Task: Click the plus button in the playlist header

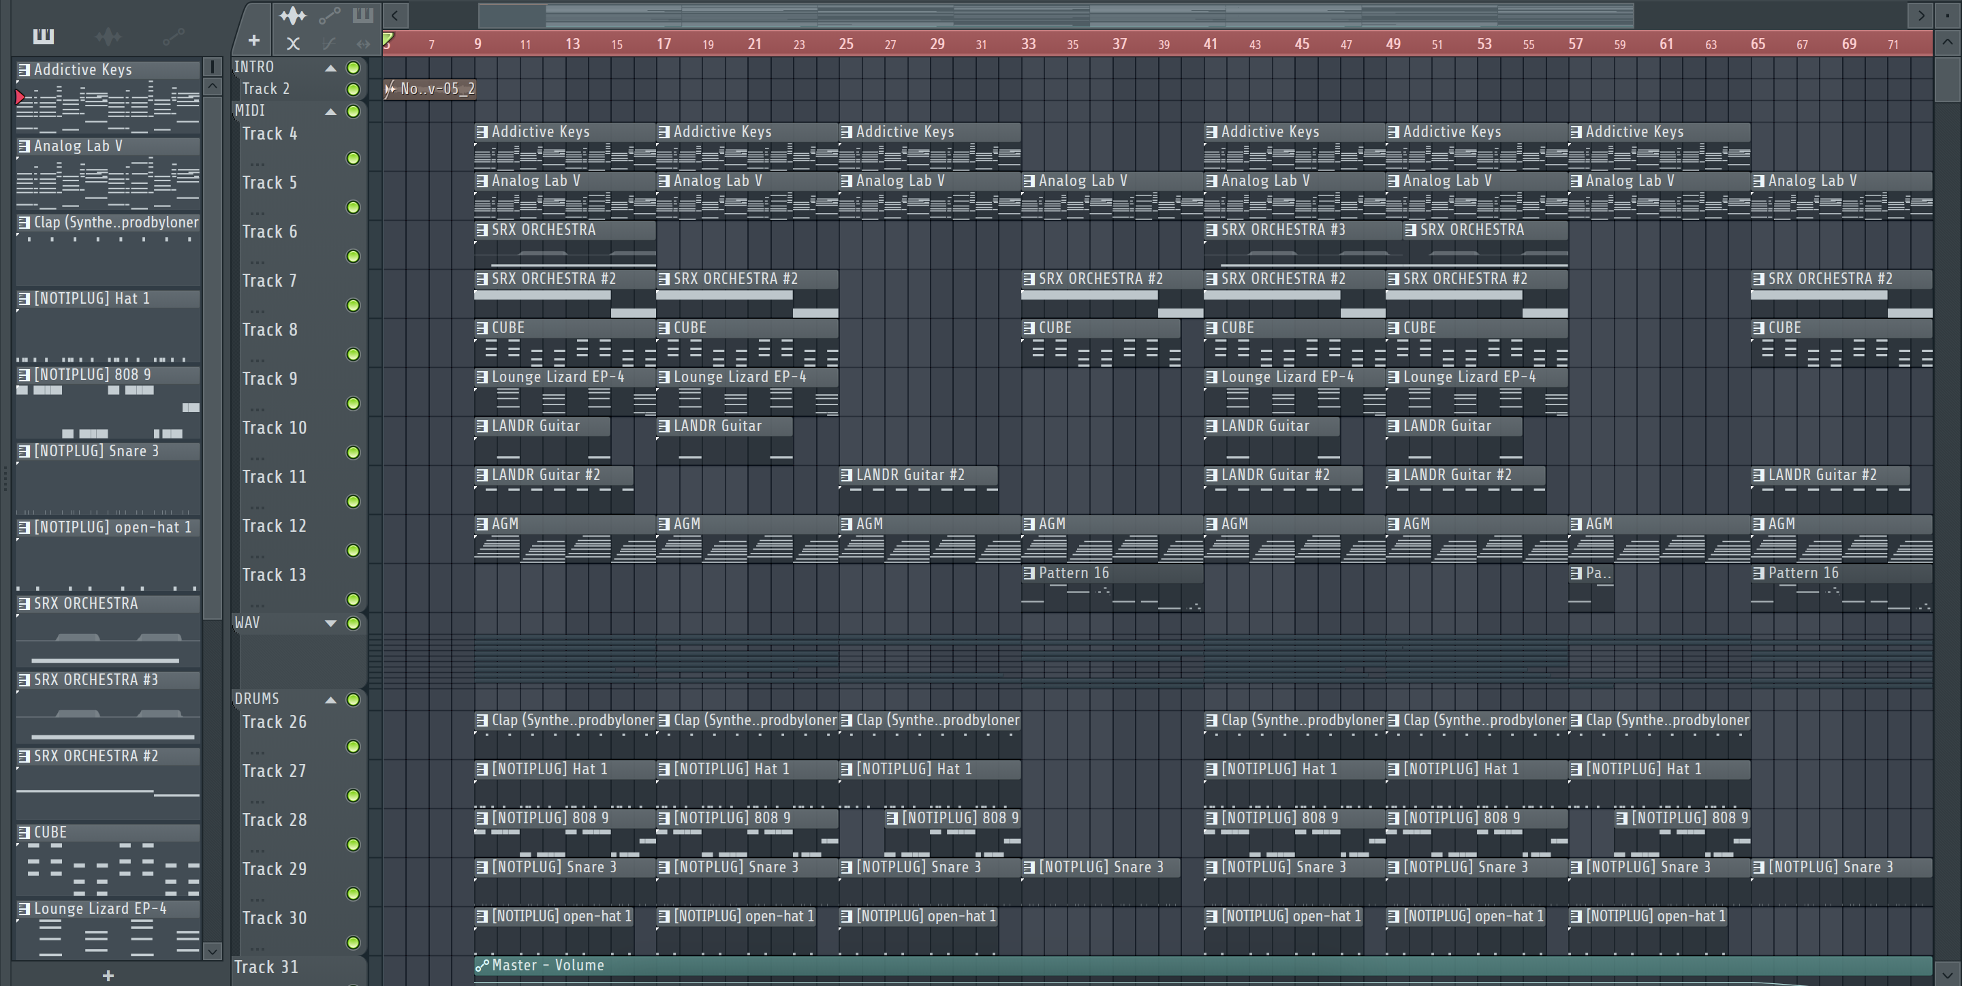Action: (x=253, y=40)
